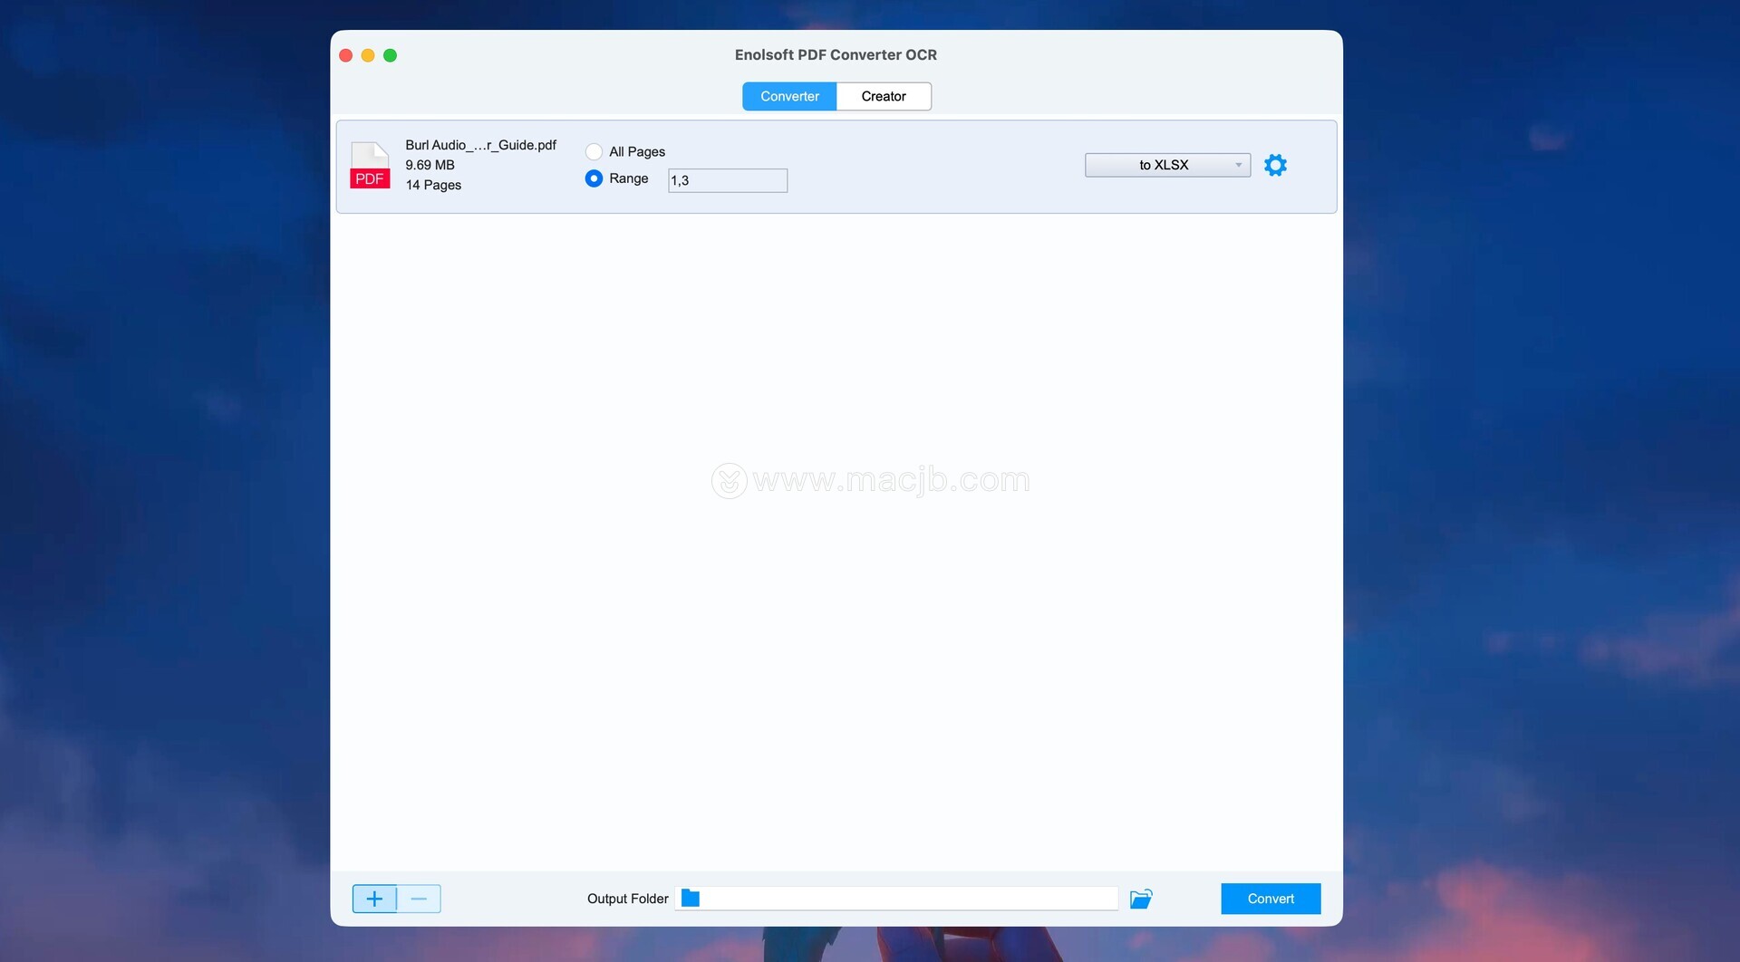1740x962 pixels.
Task: Select the Burl Audio Guide.pdf file name
Action: pyautogui.click(x=480, y=145)
